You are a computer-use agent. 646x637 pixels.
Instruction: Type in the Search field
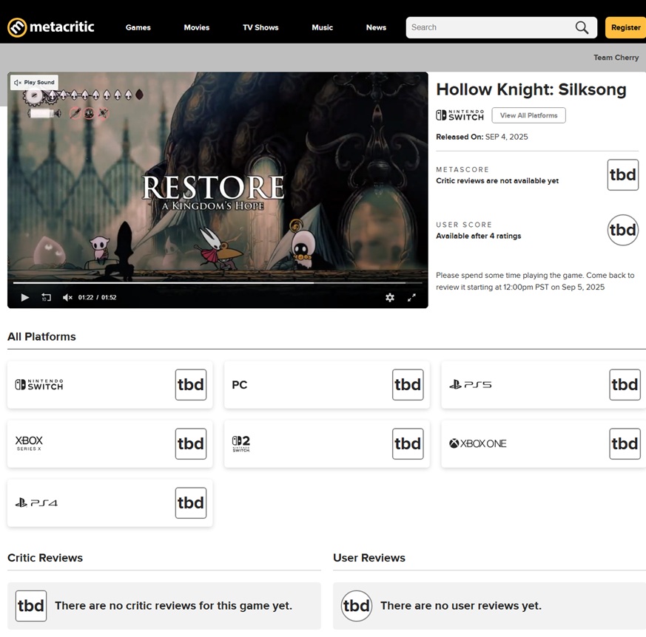[488, 27]
